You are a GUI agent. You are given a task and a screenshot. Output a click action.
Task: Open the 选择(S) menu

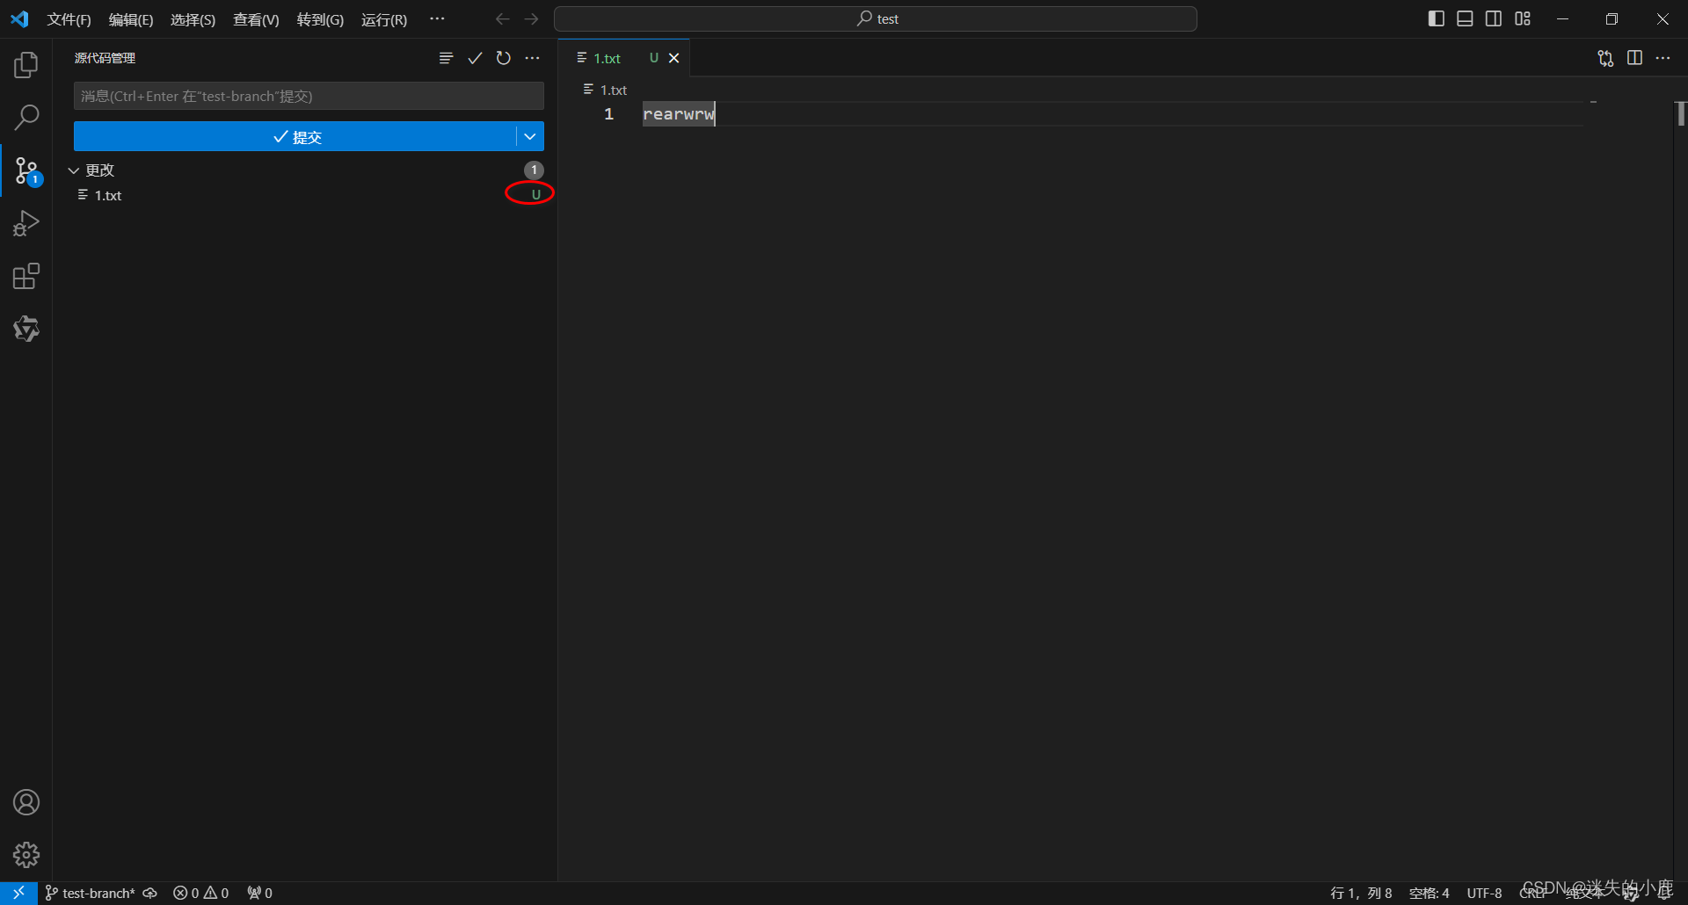(x=193, y=19)
